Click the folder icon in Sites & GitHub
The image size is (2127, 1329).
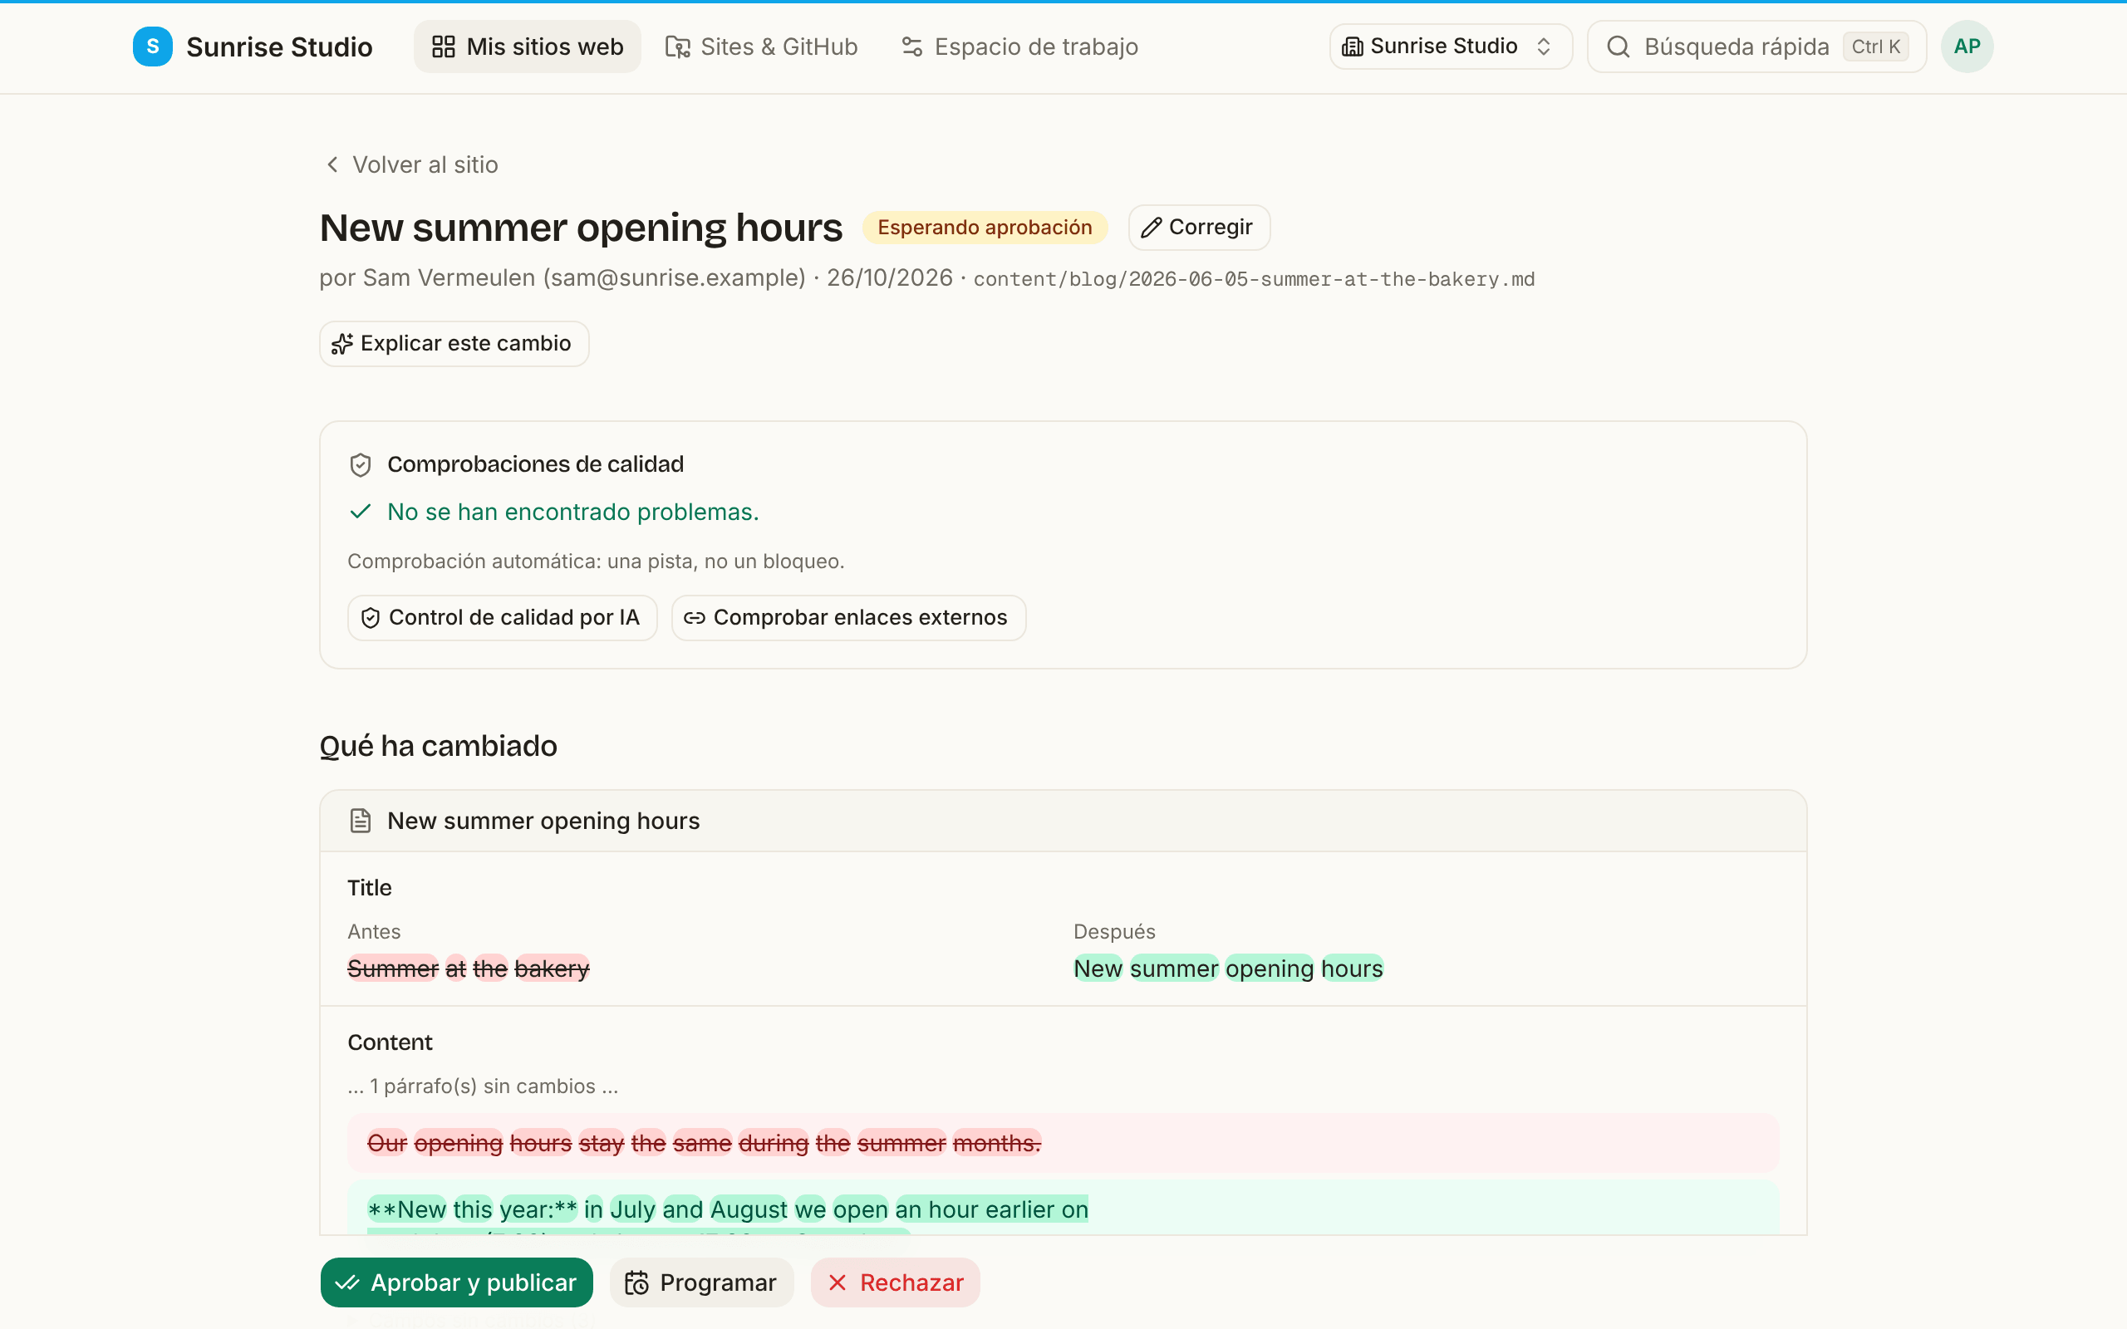pos(678,47)
